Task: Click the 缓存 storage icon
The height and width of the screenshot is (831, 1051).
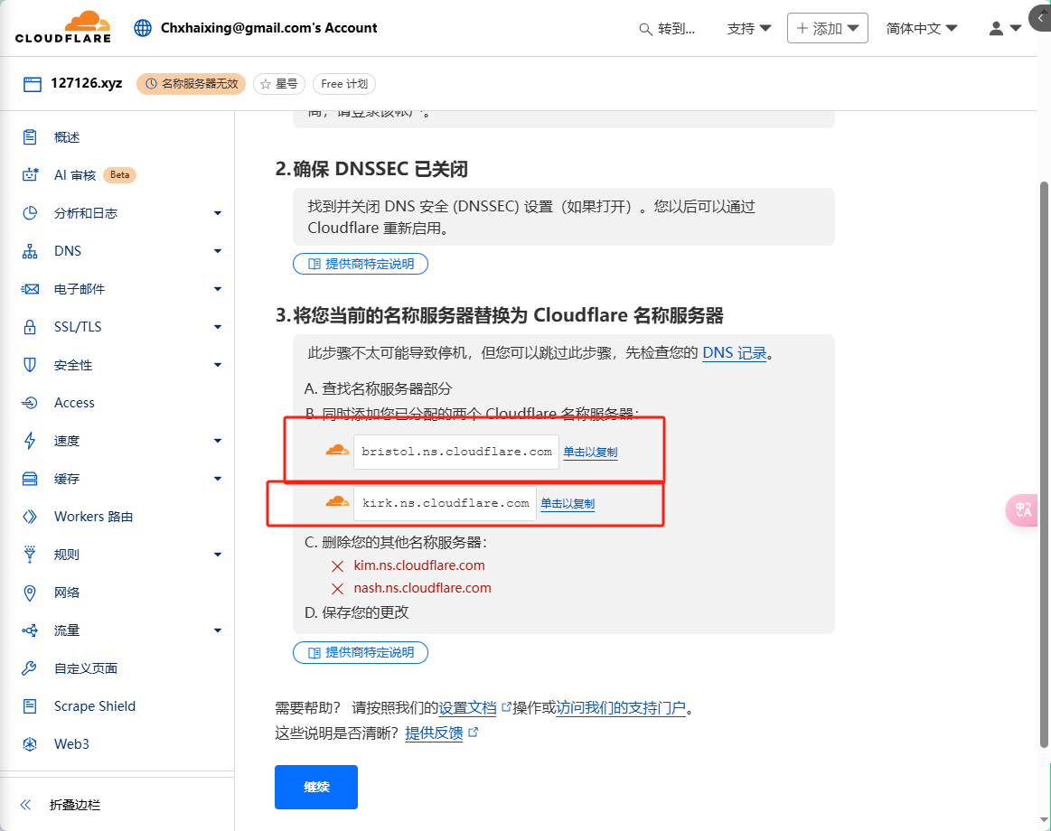Action: click(x=30, y=479)
